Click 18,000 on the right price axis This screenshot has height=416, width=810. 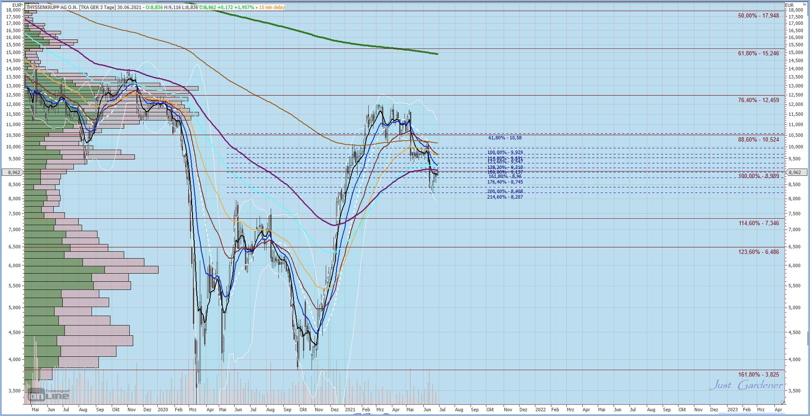796,10
